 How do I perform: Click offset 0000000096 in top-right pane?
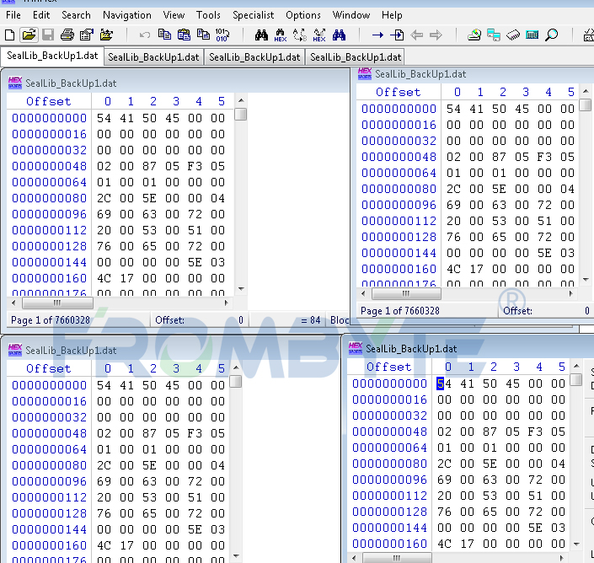tap(399, 205)
